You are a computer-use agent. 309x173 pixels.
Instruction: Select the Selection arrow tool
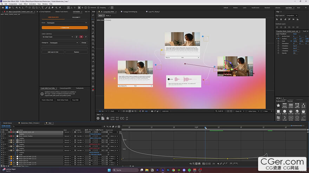[7, 8]
